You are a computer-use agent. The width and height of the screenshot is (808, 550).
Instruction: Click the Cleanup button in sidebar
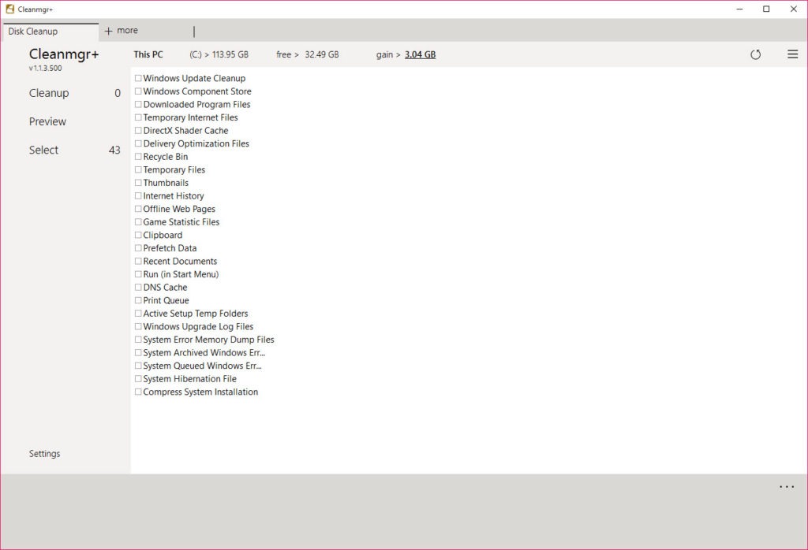49,93
